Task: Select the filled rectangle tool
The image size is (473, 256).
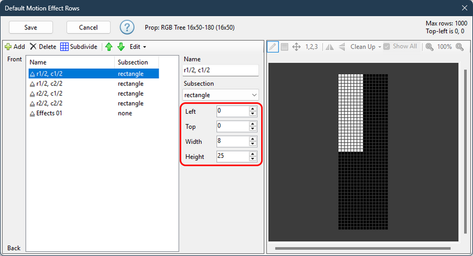Action: pyautogui.click(x=285, y=47)
